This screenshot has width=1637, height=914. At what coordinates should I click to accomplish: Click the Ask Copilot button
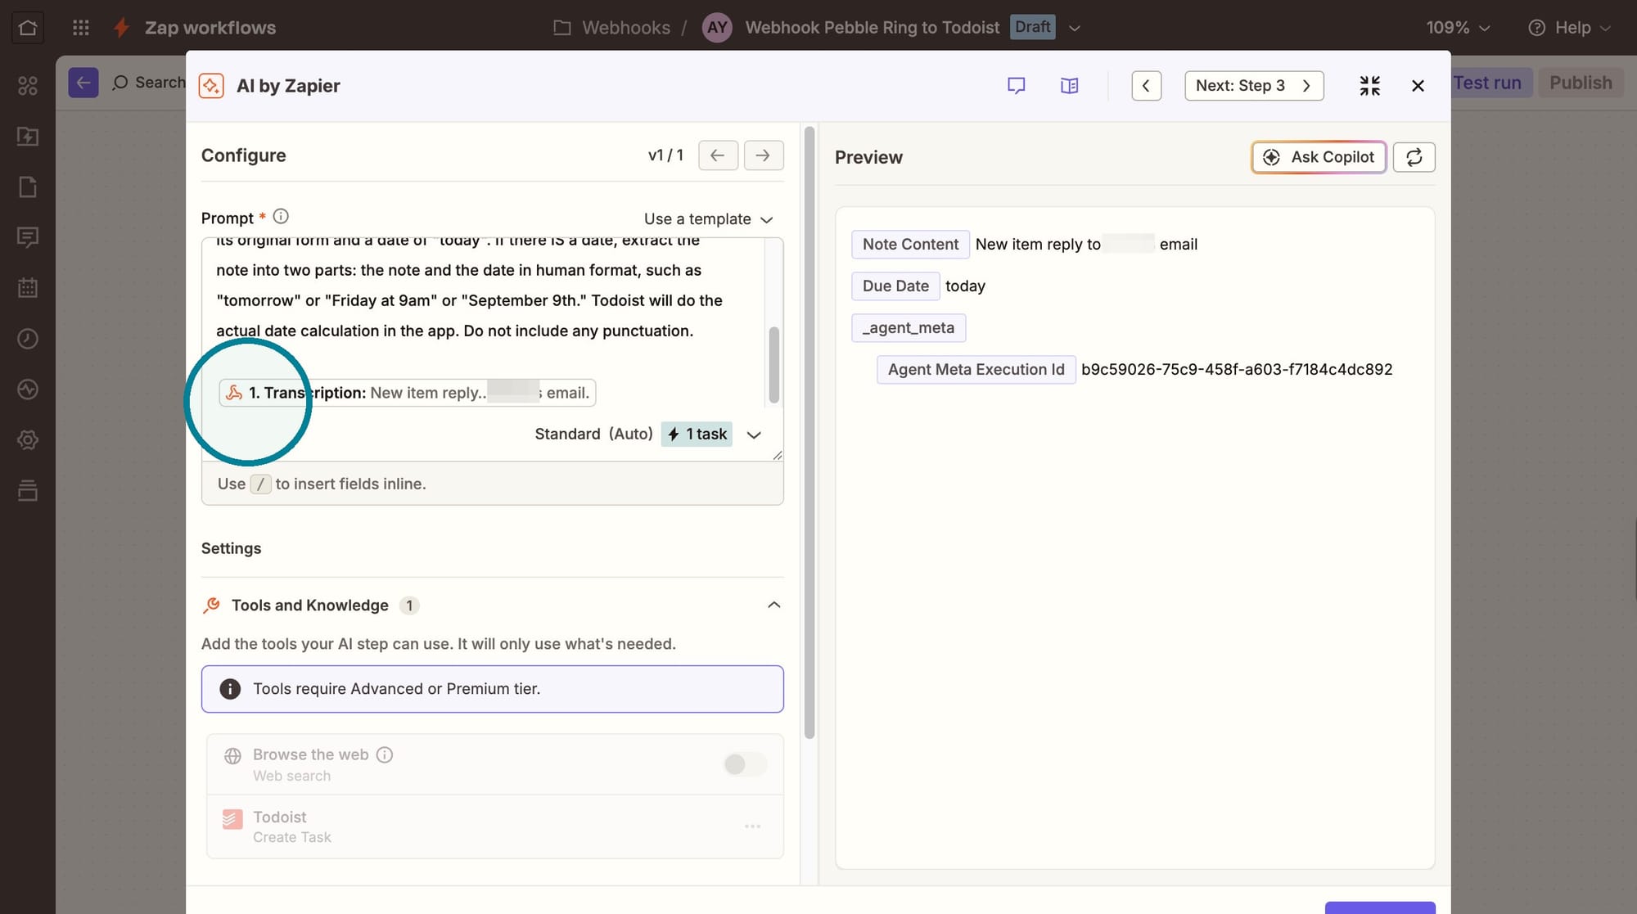click(1319, 157)
